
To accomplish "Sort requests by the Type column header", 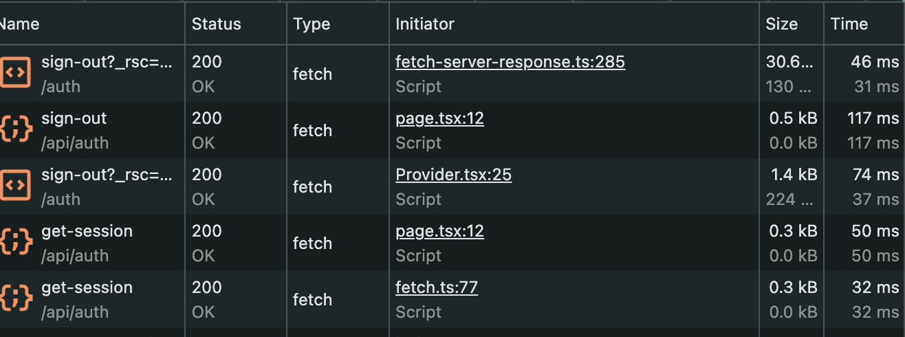I will 312,24.
